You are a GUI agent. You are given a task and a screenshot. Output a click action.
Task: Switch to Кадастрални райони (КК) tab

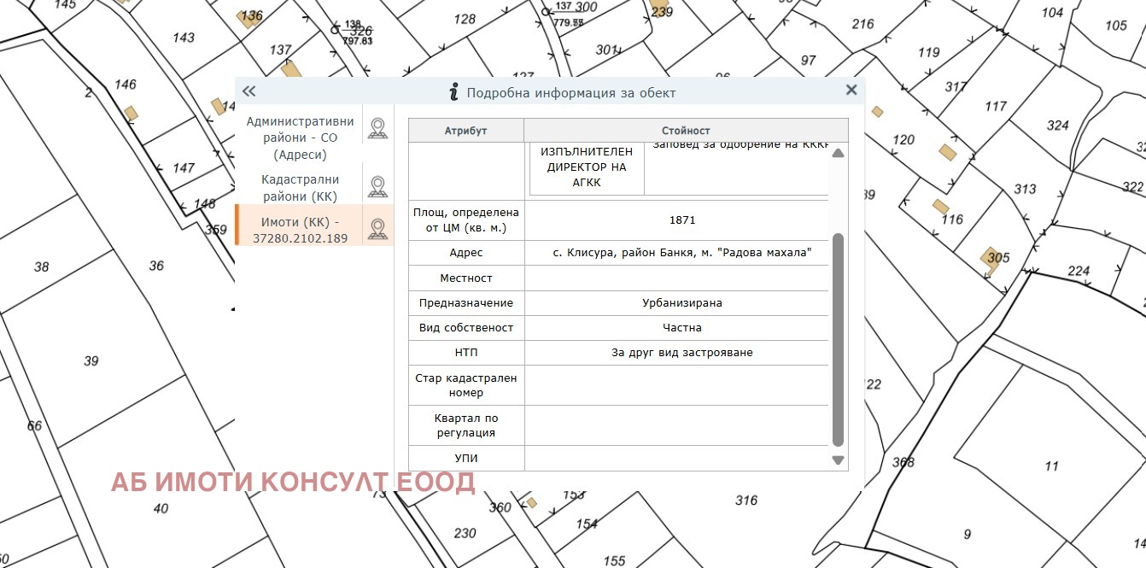[x=299, y=188]
